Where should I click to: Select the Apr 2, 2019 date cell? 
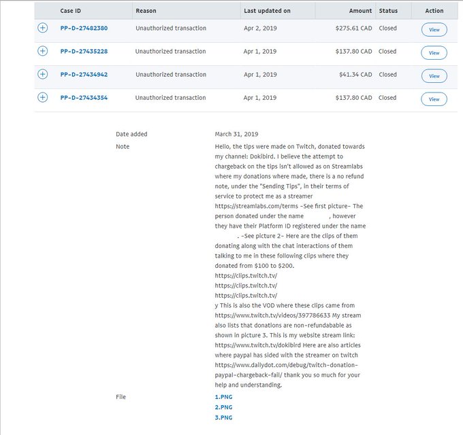260,29
